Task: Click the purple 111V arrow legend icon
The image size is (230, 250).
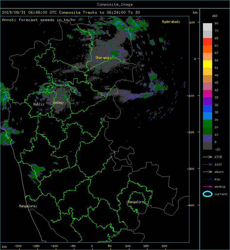Action: coord(207,164)
